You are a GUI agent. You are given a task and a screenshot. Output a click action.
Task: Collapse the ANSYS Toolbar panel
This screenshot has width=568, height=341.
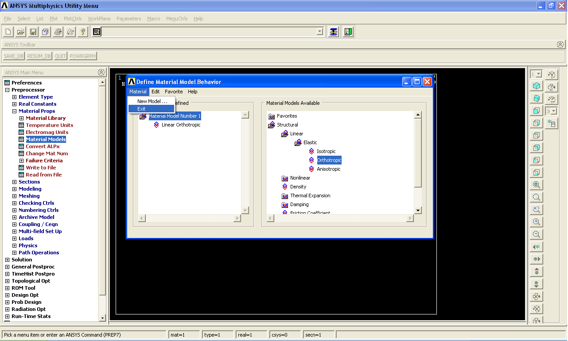tap(560, 45)
